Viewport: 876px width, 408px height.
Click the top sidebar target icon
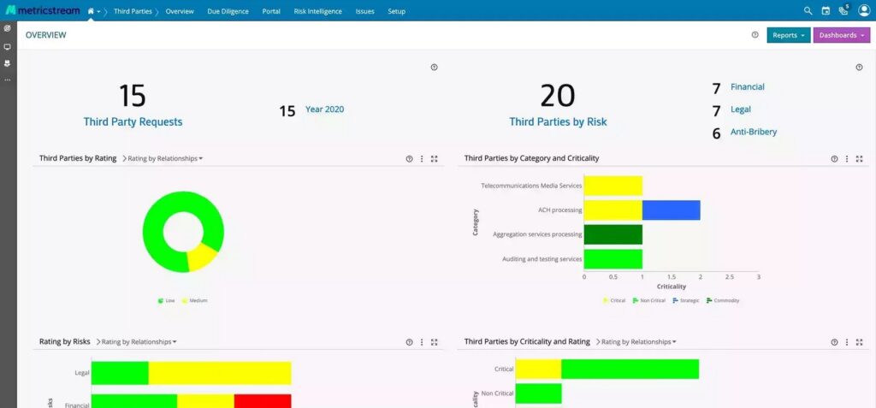pyautogui.click(x=7, y=28)
